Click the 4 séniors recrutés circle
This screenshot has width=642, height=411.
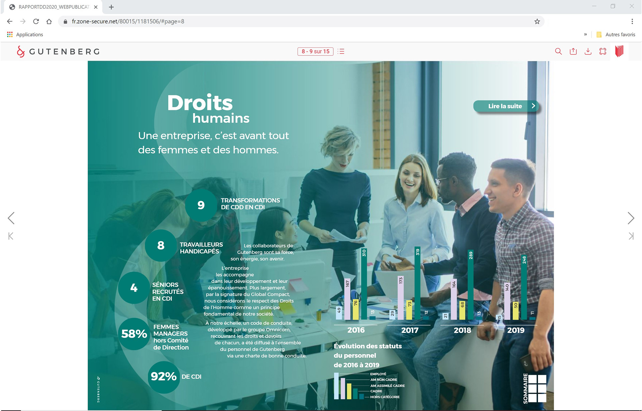coord(134,287)
